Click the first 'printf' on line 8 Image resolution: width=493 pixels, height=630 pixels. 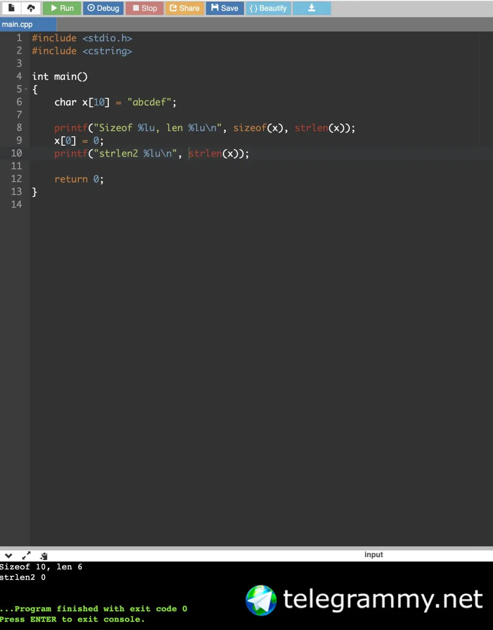point(71,127)
